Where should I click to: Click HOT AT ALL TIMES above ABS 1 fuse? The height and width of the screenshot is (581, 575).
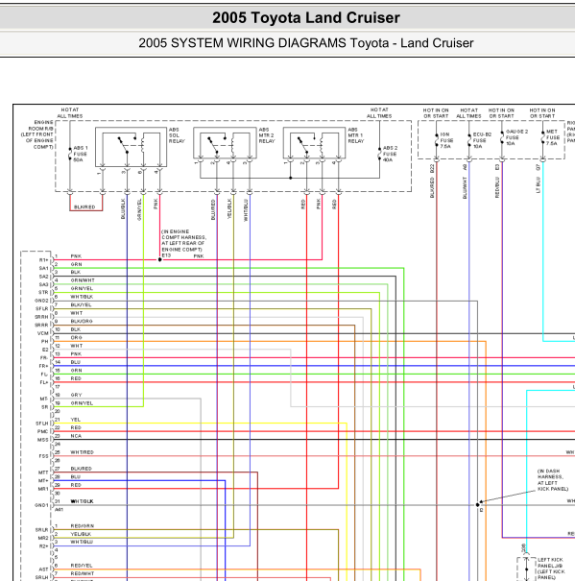(70, 113)
